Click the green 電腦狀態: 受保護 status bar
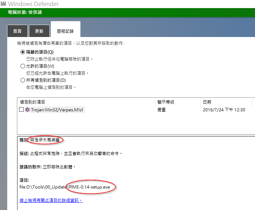Image resolution: width=255 pixels, height=210 pixels. 127,13
